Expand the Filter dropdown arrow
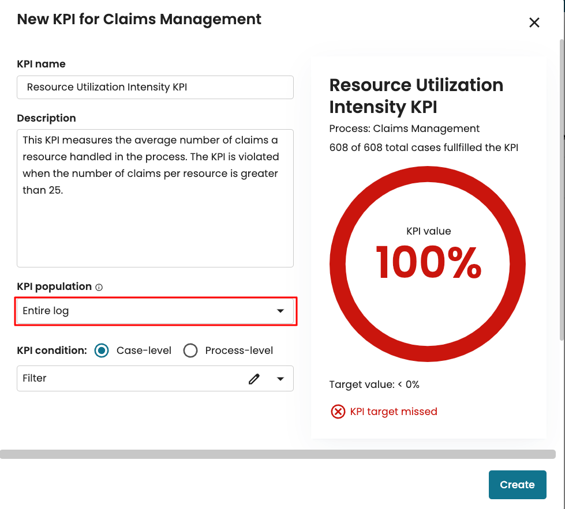Viewport: 565px width, 509px height. [280, 379]
